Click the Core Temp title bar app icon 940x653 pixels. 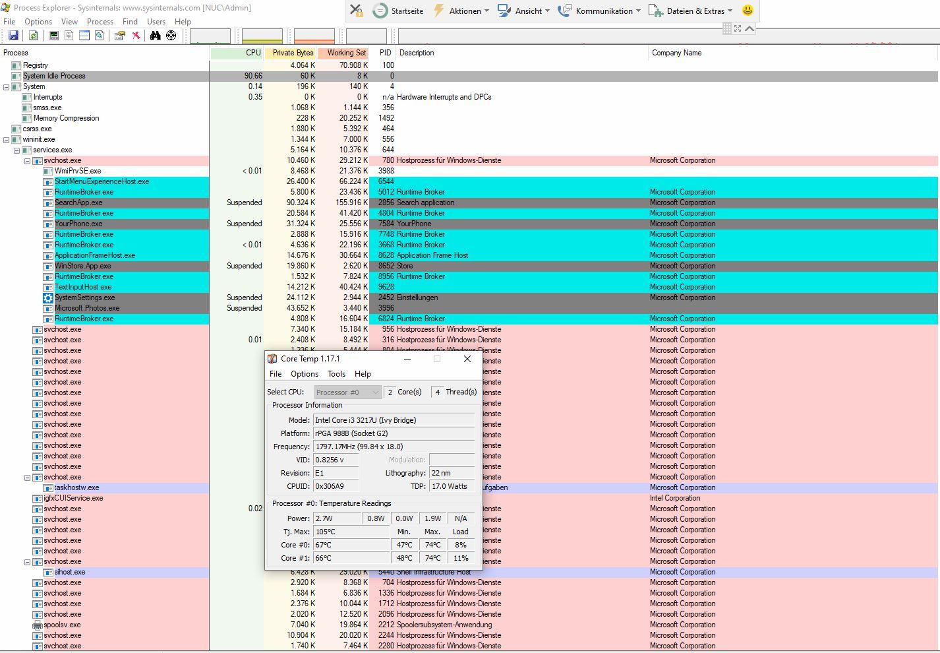point(272,359)
